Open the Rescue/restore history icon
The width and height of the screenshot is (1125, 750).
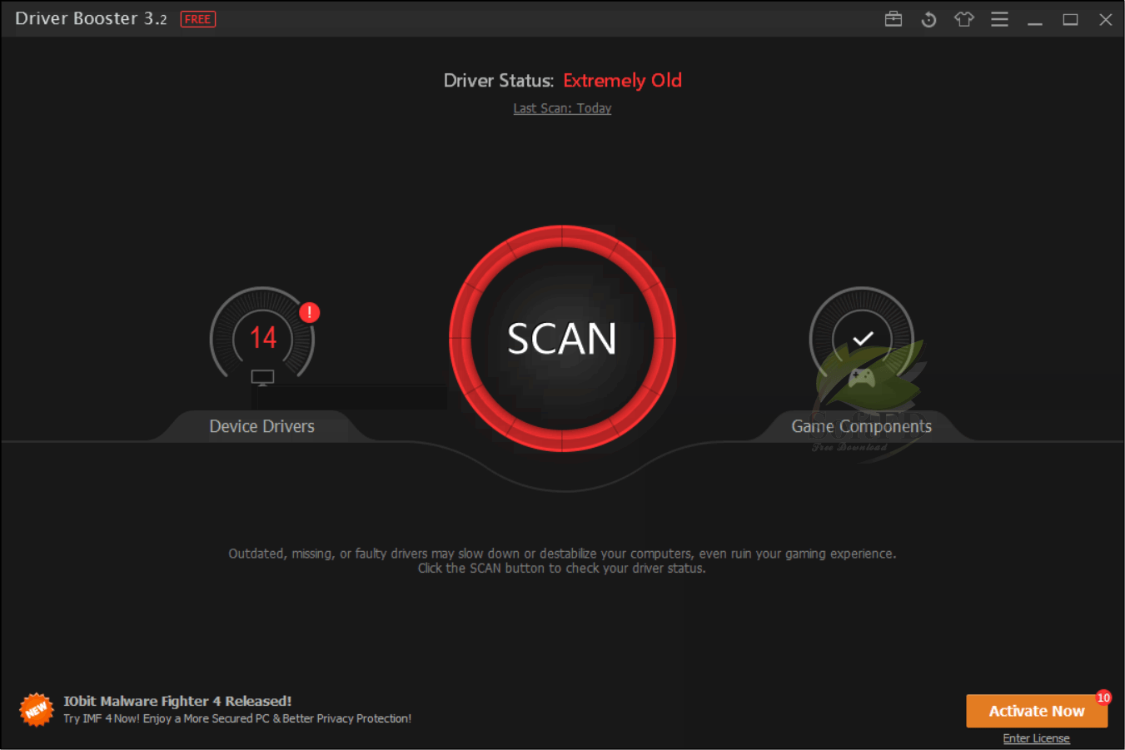(928, 19)
